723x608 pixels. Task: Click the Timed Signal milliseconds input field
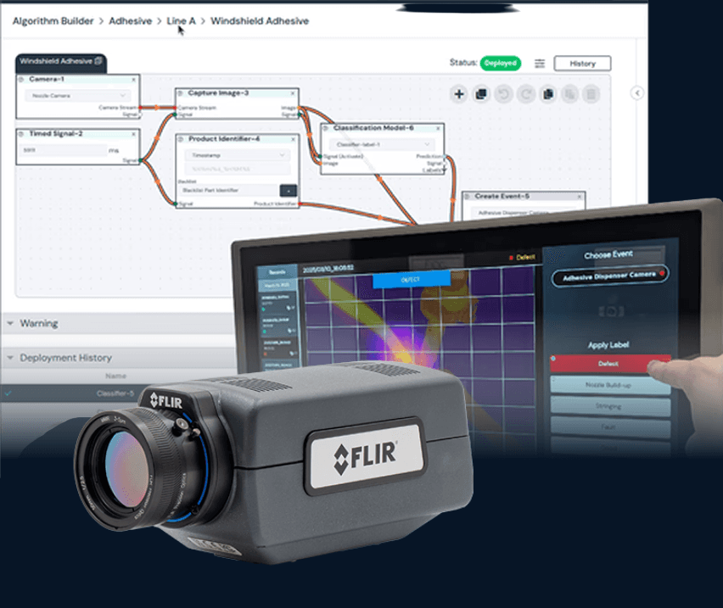[x=63, y=150]
